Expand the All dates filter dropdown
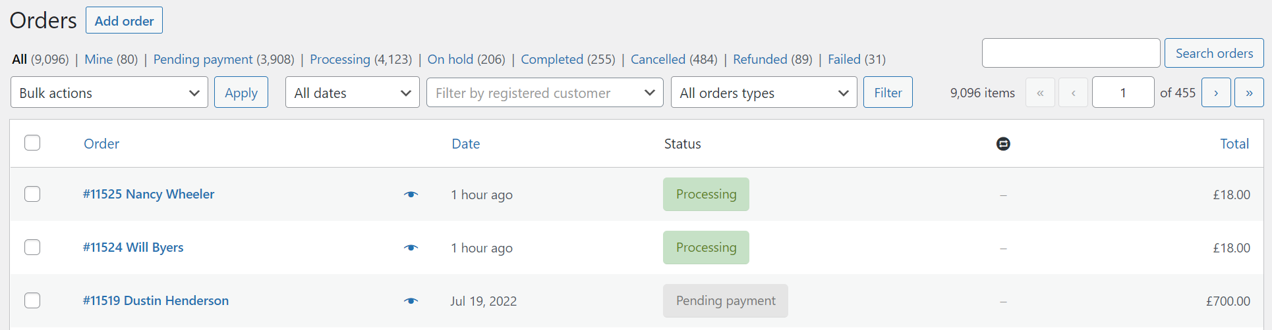Screen dimensions: 1272x330 tap(352, 93)
